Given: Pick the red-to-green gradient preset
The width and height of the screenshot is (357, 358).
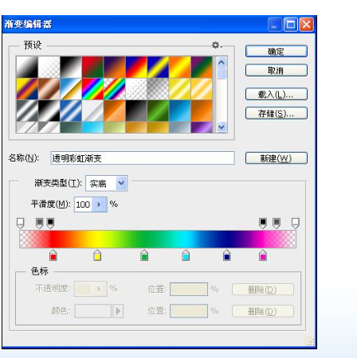Looking at the screenshot, I should click(92, 67).
